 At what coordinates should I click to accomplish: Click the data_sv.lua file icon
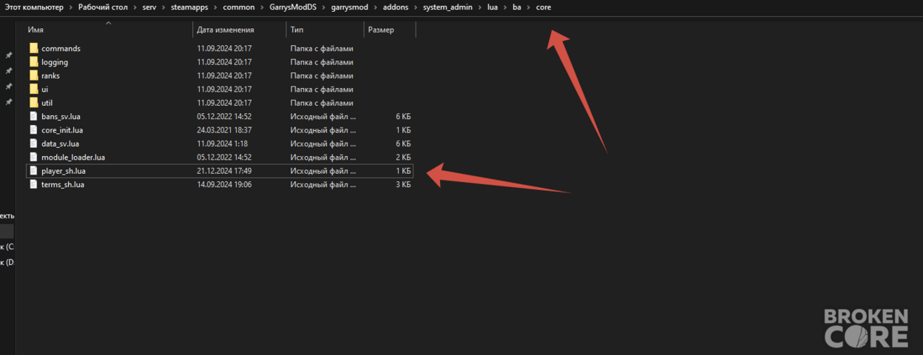point(33,143)
